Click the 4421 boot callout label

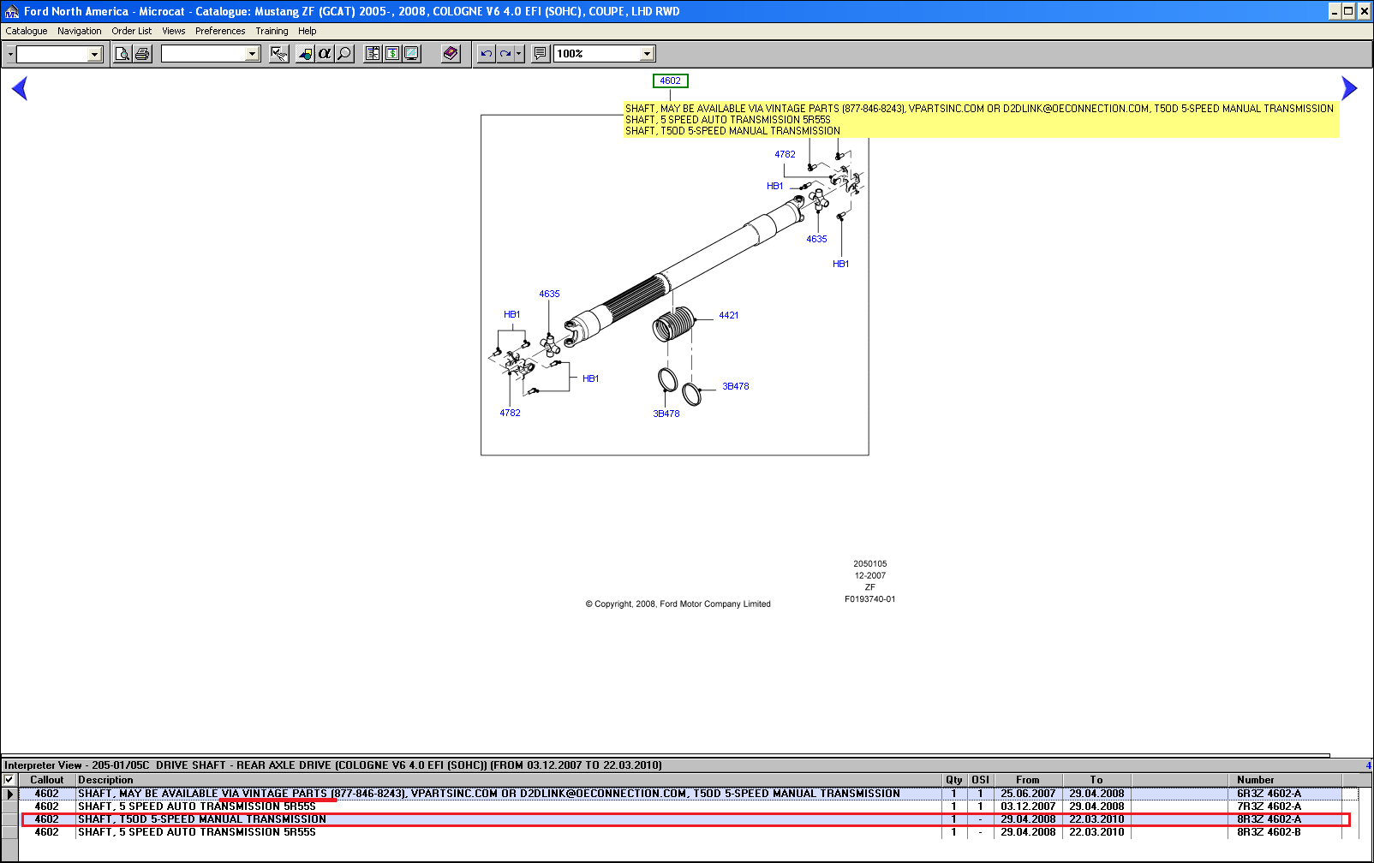(729, 315)
